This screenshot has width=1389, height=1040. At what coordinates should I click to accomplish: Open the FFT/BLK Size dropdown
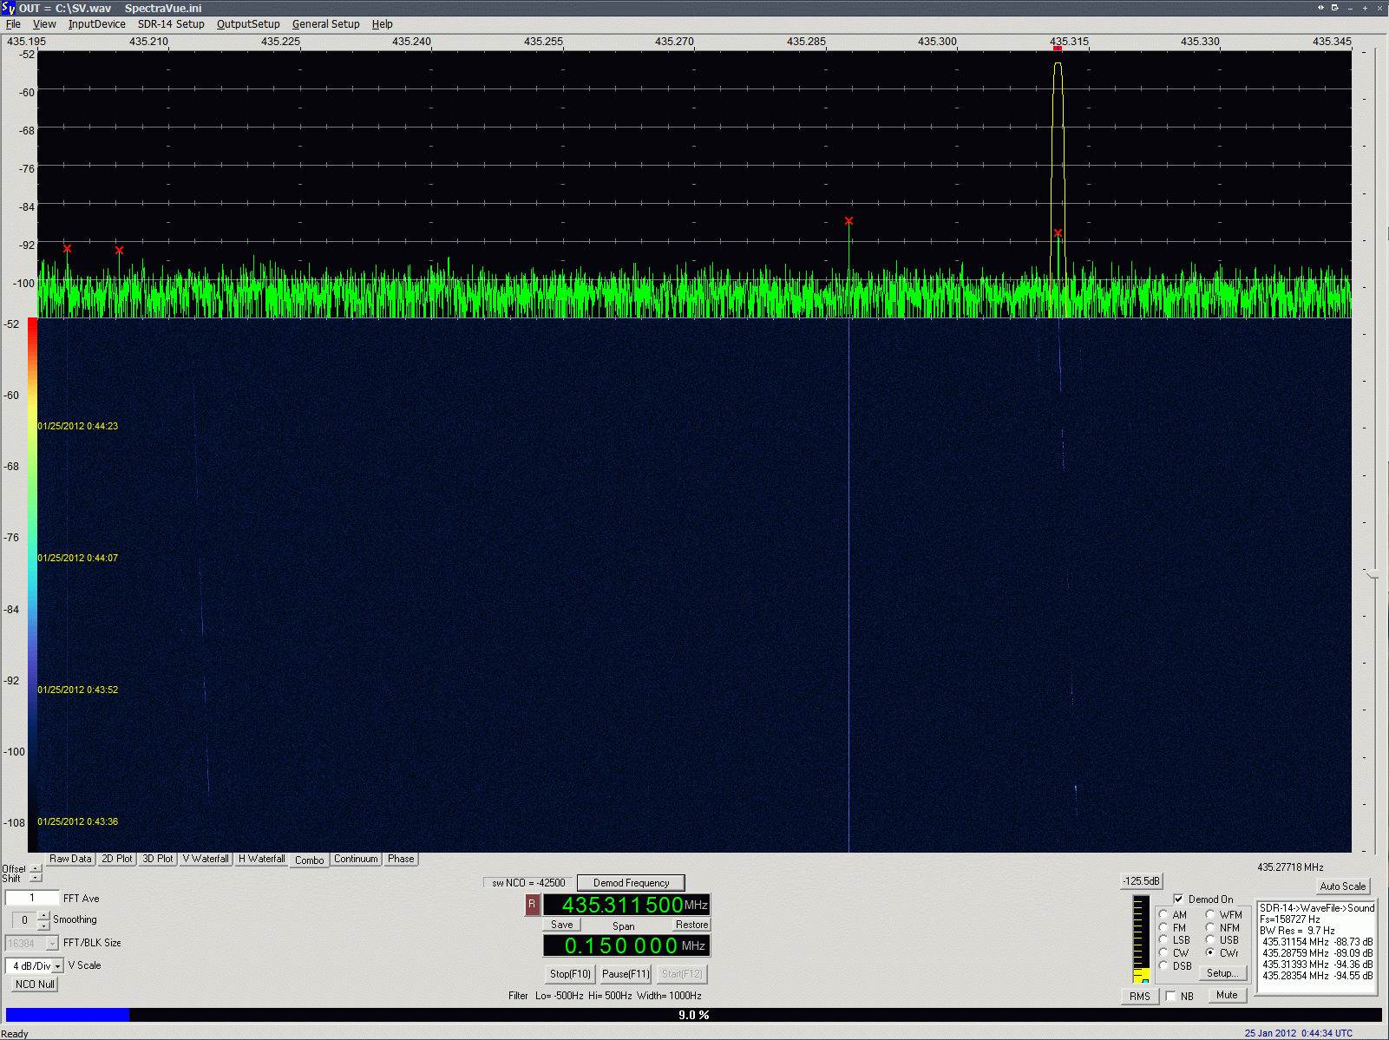click(x=52, y=943)
